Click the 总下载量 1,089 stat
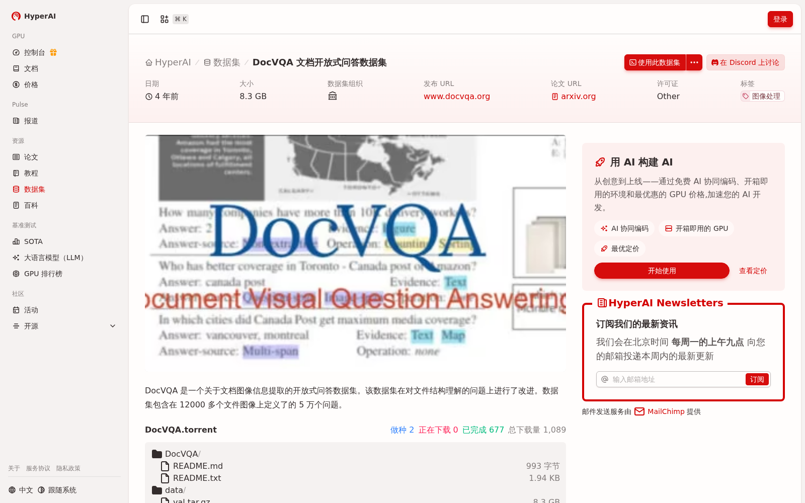Image resolution: width=805 pixels, height=503 pixels. point(537,430)
